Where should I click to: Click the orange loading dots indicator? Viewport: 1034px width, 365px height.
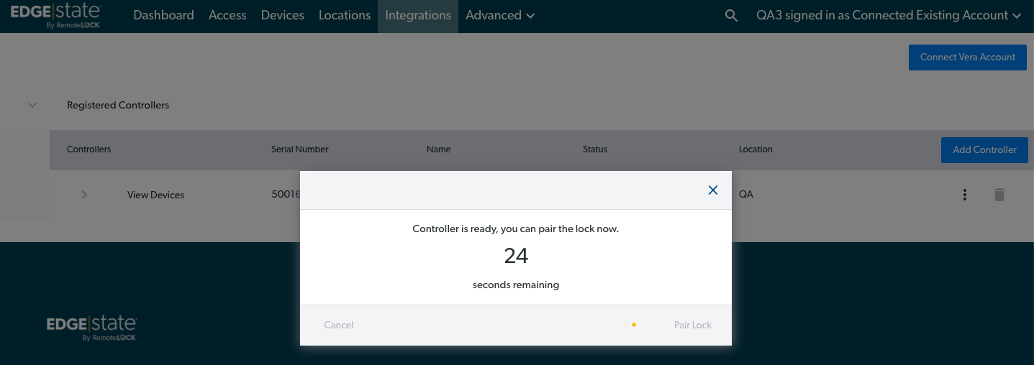[630, 325]
